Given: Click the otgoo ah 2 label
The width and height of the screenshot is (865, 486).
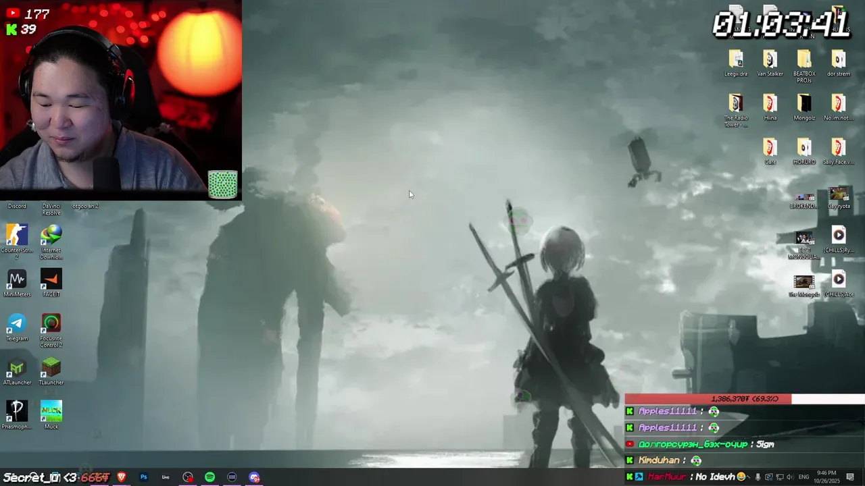Looking at the screenshot, I should click(86, 206).
